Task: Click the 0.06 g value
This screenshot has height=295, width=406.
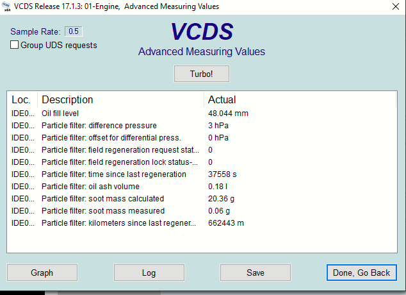Action: pos(219,211)
